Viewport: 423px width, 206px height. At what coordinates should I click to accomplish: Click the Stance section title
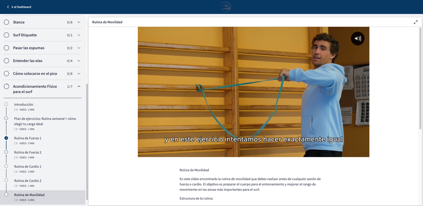(x=19, y=22)
